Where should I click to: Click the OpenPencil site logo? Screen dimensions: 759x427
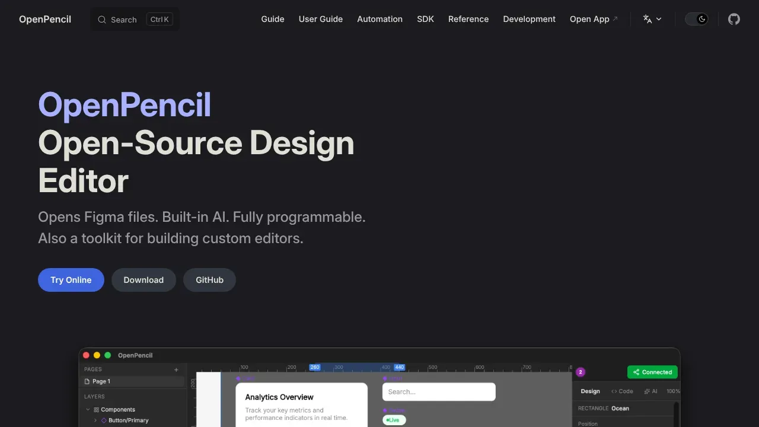(x=45, y=19)
